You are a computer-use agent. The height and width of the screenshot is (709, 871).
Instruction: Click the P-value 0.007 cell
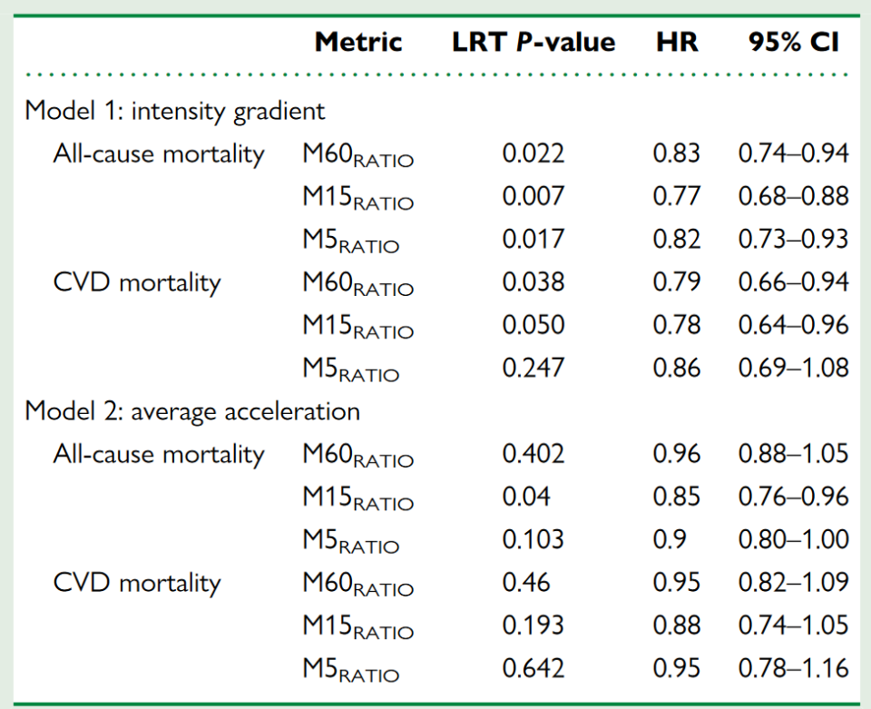533,196
